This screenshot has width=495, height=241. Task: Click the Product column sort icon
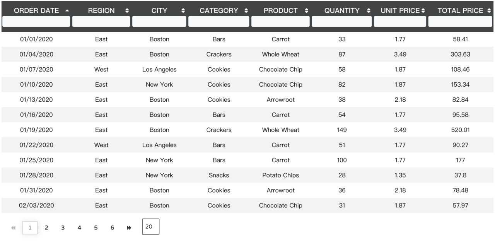point(307,11)
